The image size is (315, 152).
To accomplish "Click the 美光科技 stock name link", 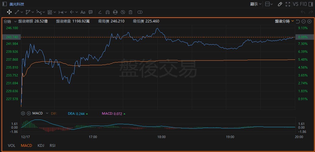I will click(x=17, y=4).
